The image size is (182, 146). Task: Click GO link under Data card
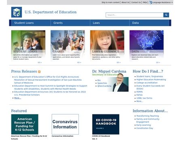pyautogui.click(x=158, y=62)
